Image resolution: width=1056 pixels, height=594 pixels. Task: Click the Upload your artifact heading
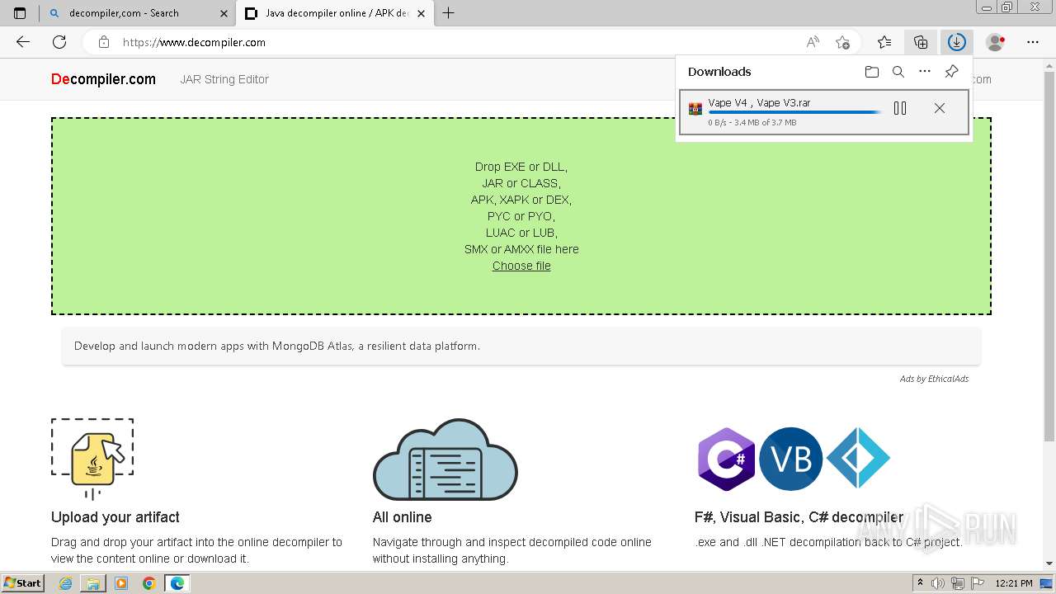pyautogui.click(x=115, y=517)
